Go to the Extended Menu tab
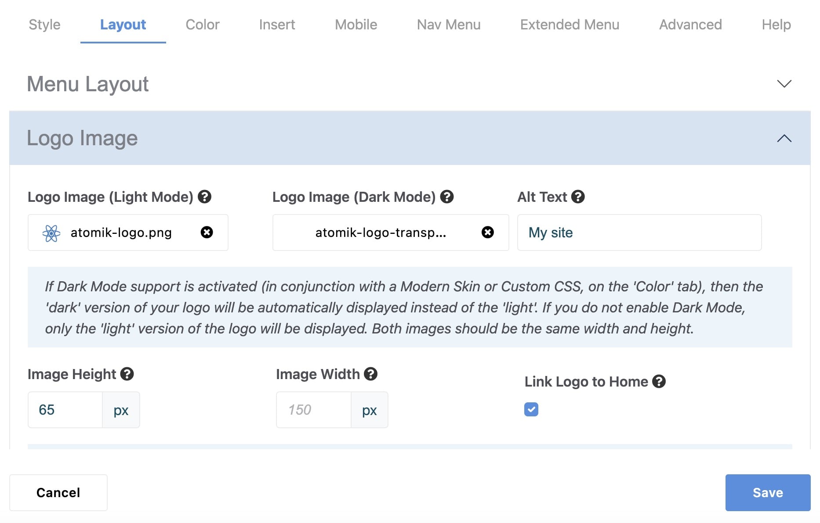 click(x=570, y=25)
